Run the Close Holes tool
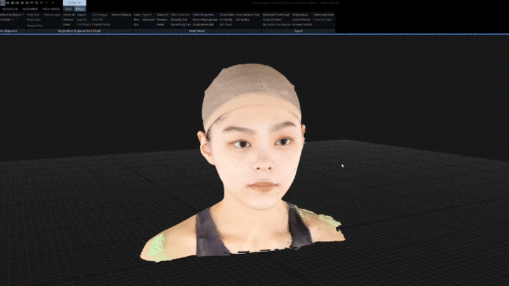The height and width of the screenshot is (286, 509). point(227,15)
